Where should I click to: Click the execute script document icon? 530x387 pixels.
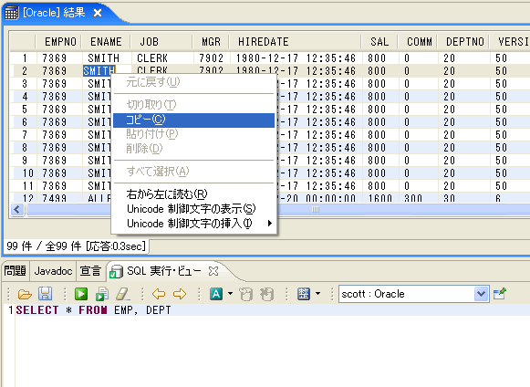(102, 294)
